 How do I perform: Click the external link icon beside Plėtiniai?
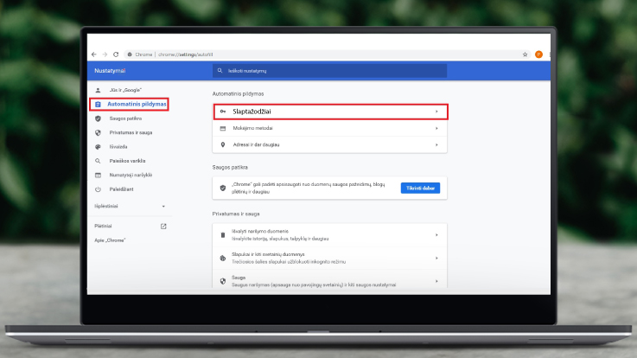click(163, 227)
